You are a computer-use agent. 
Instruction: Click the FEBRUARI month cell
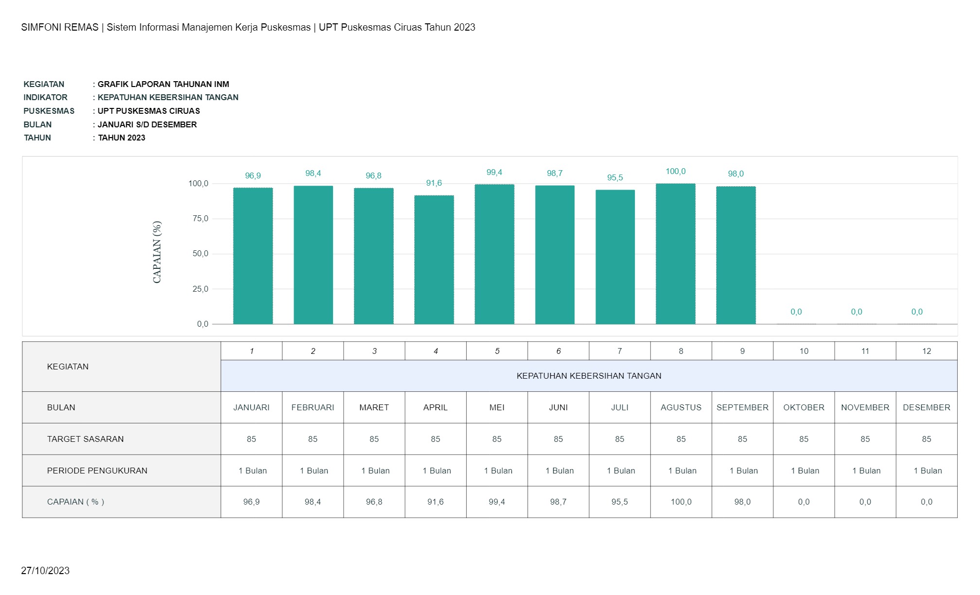[x=313, y=407]
